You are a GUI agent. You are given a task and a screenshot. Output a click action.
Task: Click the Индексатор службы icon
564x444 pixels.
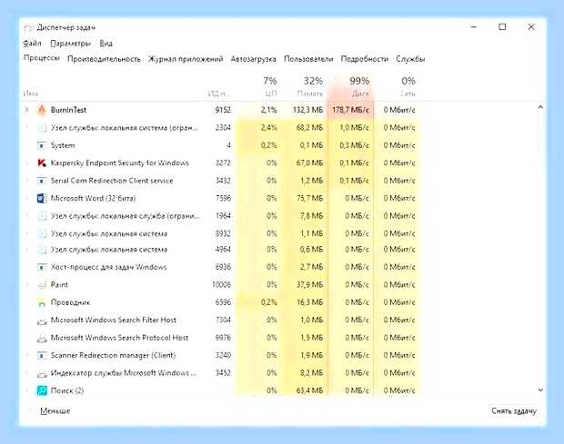(x=42, y=373)
